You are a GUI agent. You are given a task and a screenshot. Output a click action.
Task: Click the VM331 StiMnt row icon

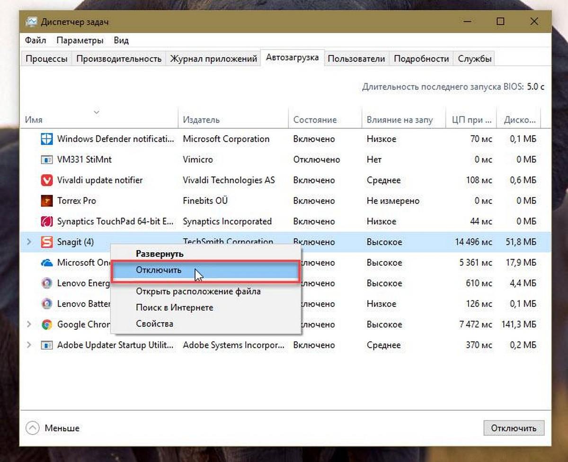pos(46,160)
